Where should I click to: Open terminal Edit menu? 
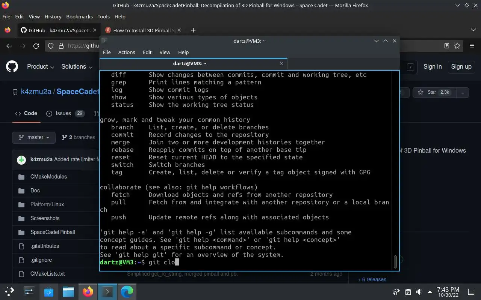click(147, 52)
